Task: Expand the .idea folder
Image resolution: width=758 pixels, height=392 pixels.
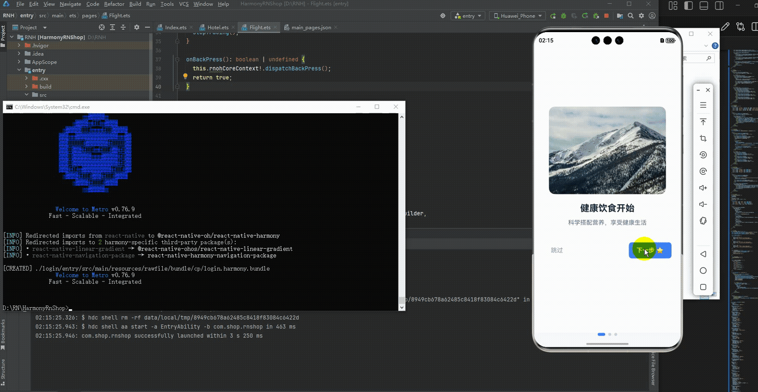Action: tap(19, 53)
